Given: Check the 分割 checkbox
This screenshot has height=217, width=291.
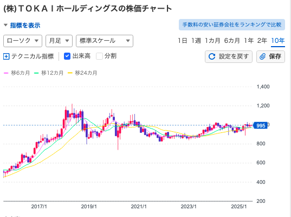Looking at the screenshot, I should coord(99,56).
